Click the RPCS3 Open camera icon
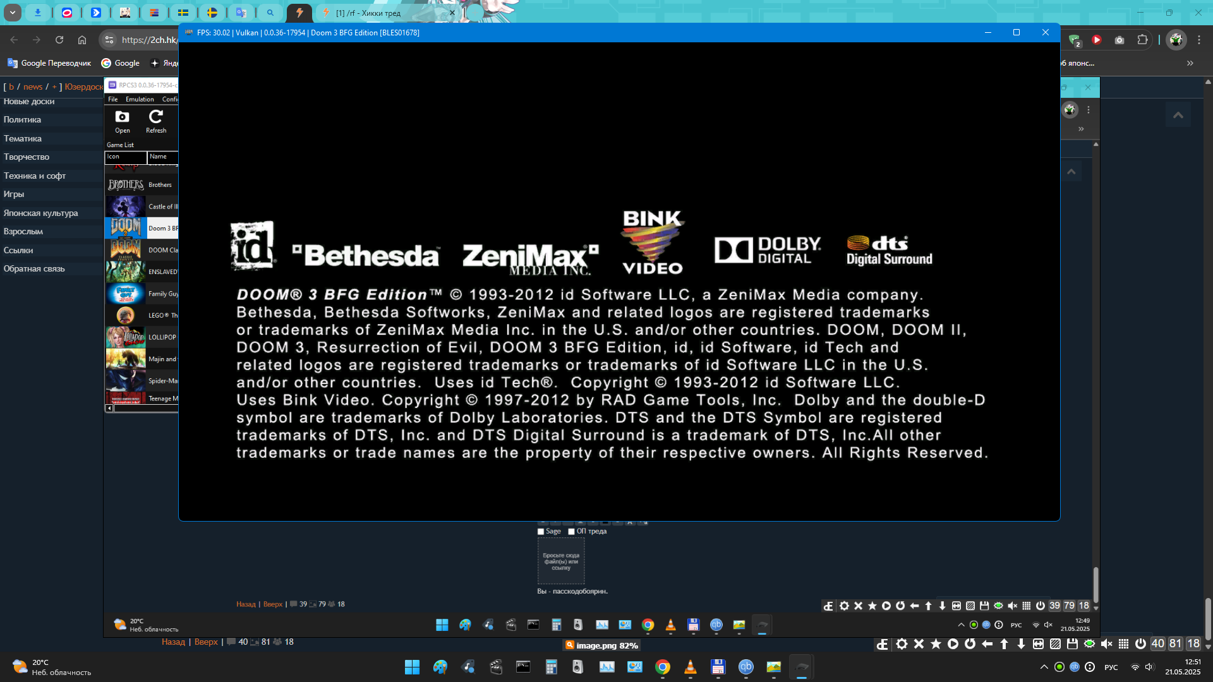The image size is (1213, 682). (122, 117)
